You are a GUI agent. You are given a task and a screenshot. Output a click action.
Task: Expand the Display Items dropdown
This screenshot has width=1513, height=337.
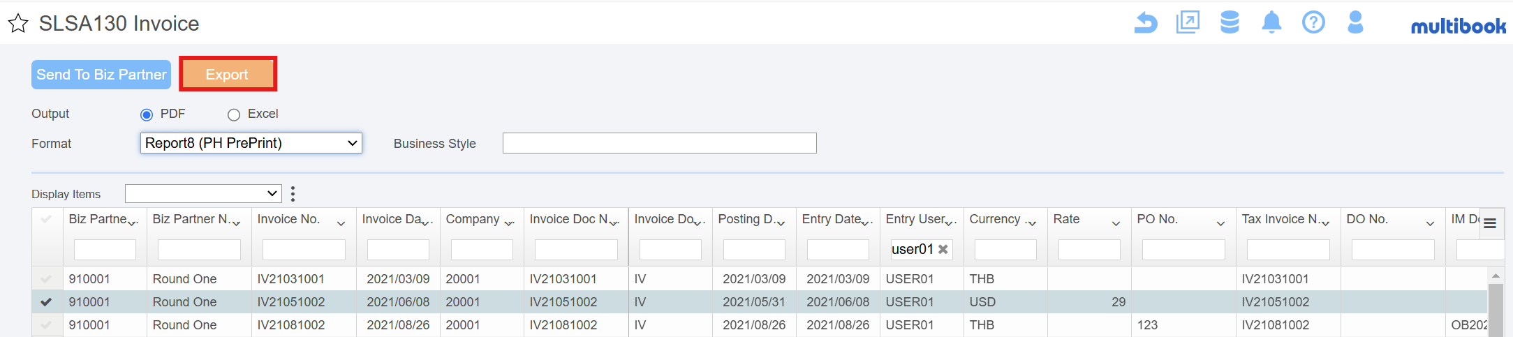click(203, 193)
